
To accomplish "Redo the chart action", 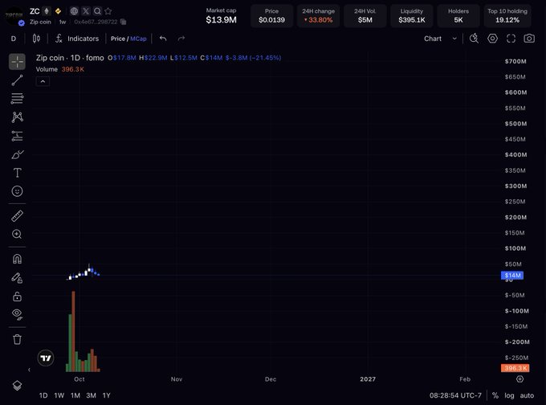I will click(x=181, y=39).
